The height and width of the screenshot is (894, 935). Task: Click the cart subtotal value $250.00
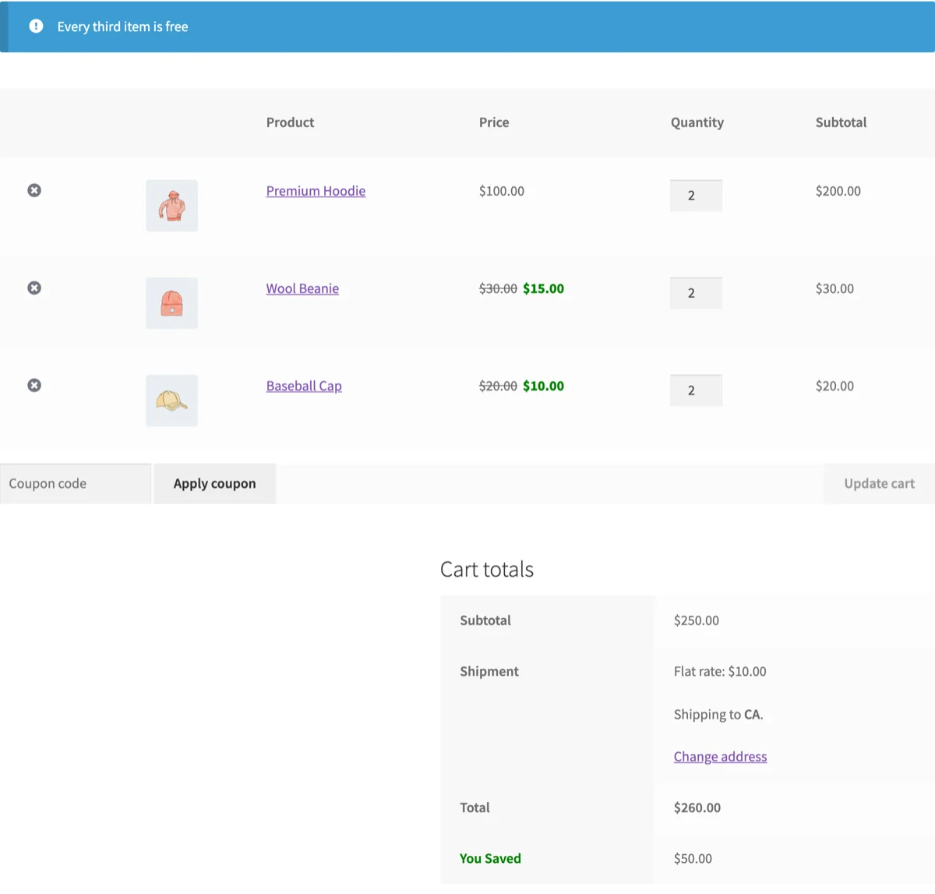coord(697,620)
